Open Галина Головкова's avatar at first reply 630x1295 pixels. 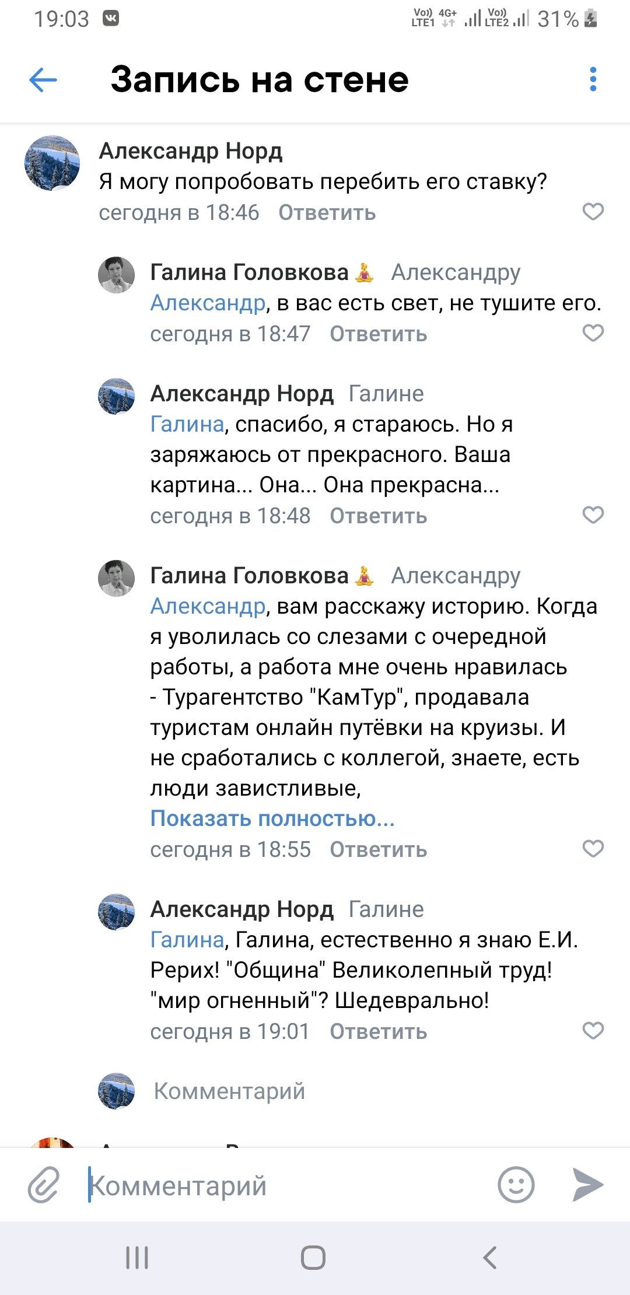[116, 275]
